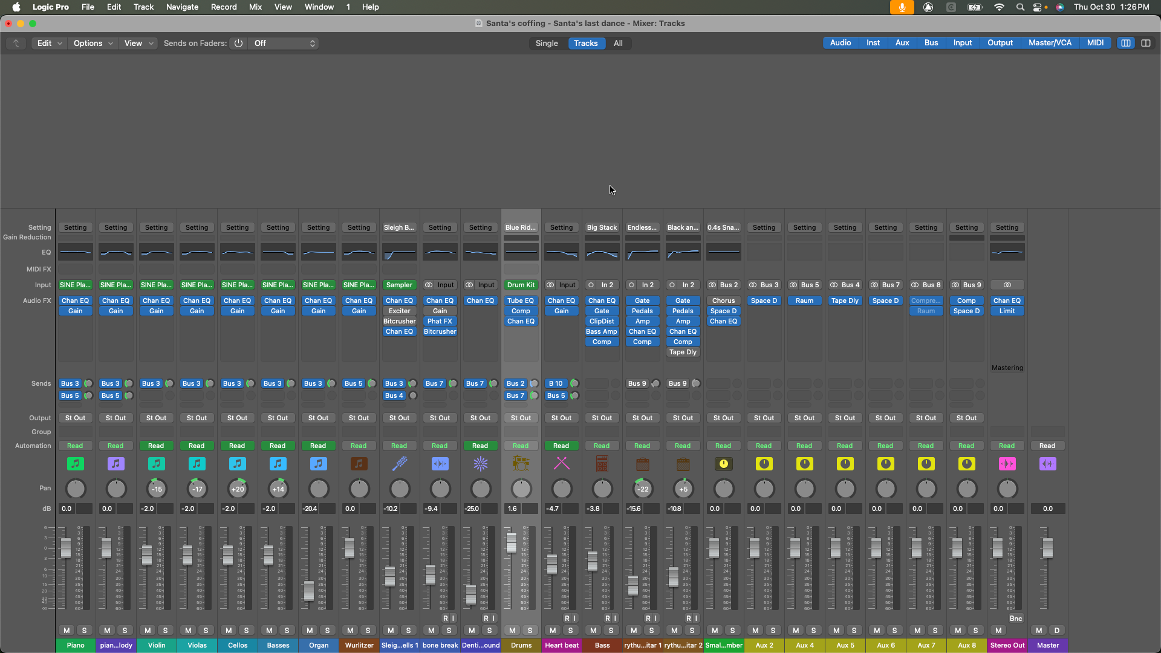The height and width of the screenshot is (653, 1161).
Task: Click the Violin channel pan knob
Action: 156,489
